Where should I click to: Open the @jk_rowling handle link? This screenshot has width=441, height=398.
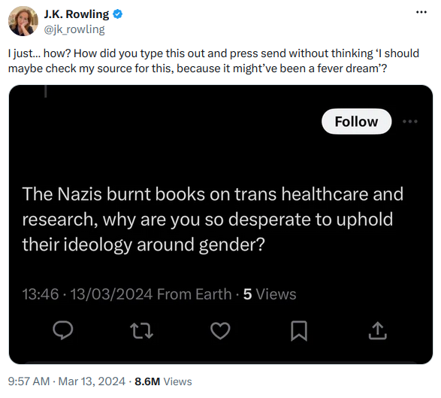74,29
